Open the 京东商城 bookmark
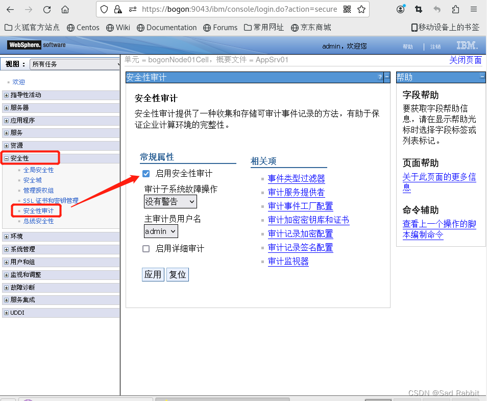Viewport: 487px width, 401px height. [310, 28]
